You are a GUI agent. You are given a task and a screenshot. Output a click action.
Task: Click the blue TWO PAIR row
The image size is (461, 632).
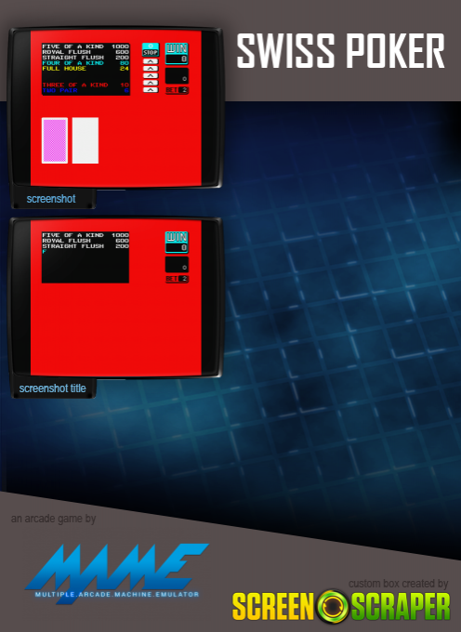coord(86,90)
